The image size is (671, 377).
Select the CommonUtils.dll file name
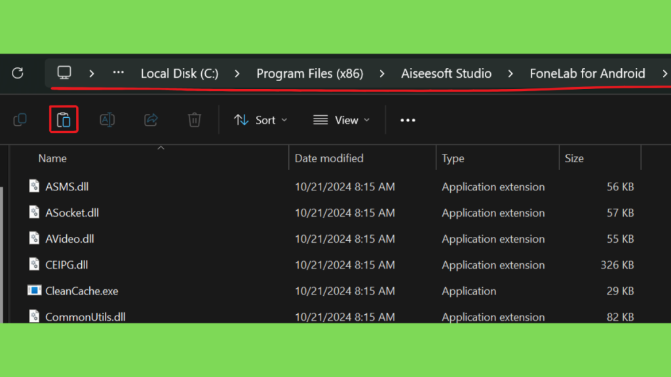pos(85,317)
